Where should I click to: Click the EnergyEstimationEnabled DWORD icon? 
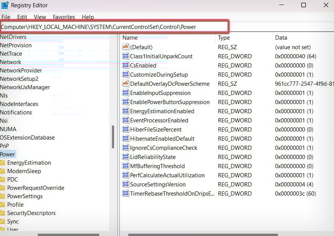pyautogui.click(x=126, y=111)
